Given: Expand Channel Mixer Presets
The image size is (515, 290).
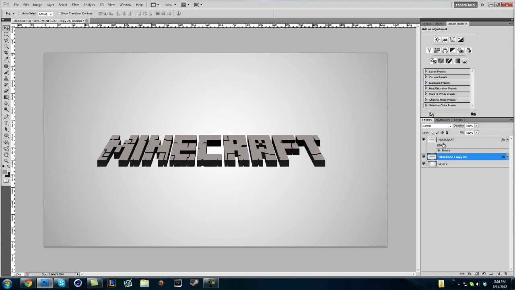Looking at the screenshot, I should (426, 100).
